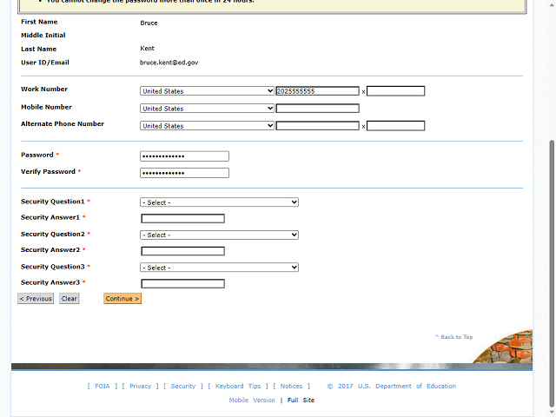556x417 pixels.
Task: Expand the Security Question1 select list
Action: (219, 202)
